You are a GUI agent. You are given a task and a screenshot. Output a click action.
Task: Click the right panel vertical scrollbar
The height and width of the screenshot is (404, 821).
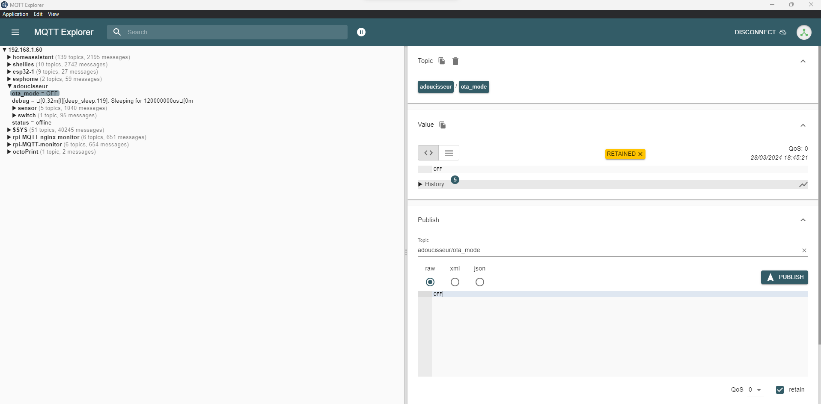pyautogui.click(x=819, y=195)
